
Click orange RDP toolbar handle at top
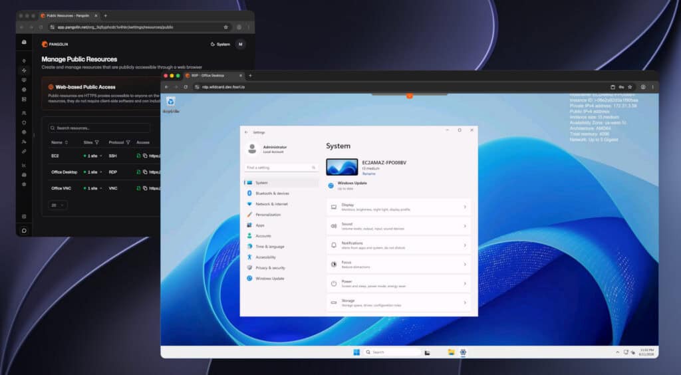tap(409, 96)
